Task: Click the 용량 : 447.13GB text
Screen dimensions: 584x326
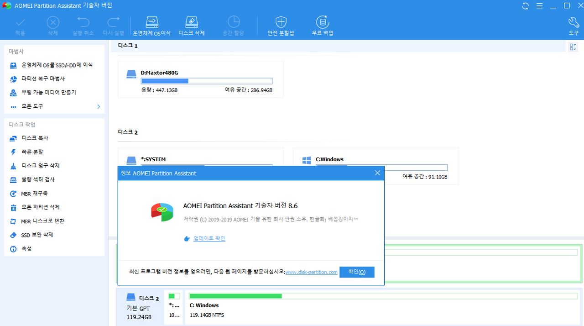Action: (x=159, y=90)
